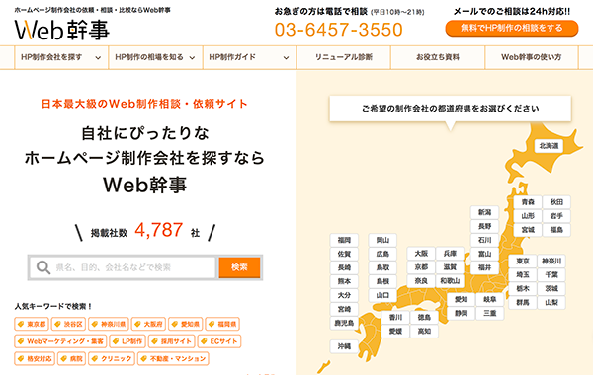Select 東京 prefecture button

pyautogui.click(x=523, y=261)
